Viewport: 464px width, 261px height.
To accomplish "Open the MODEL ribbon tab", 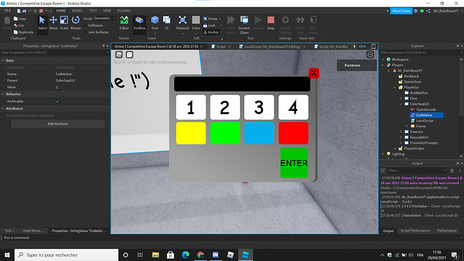I will pos(77,11).
